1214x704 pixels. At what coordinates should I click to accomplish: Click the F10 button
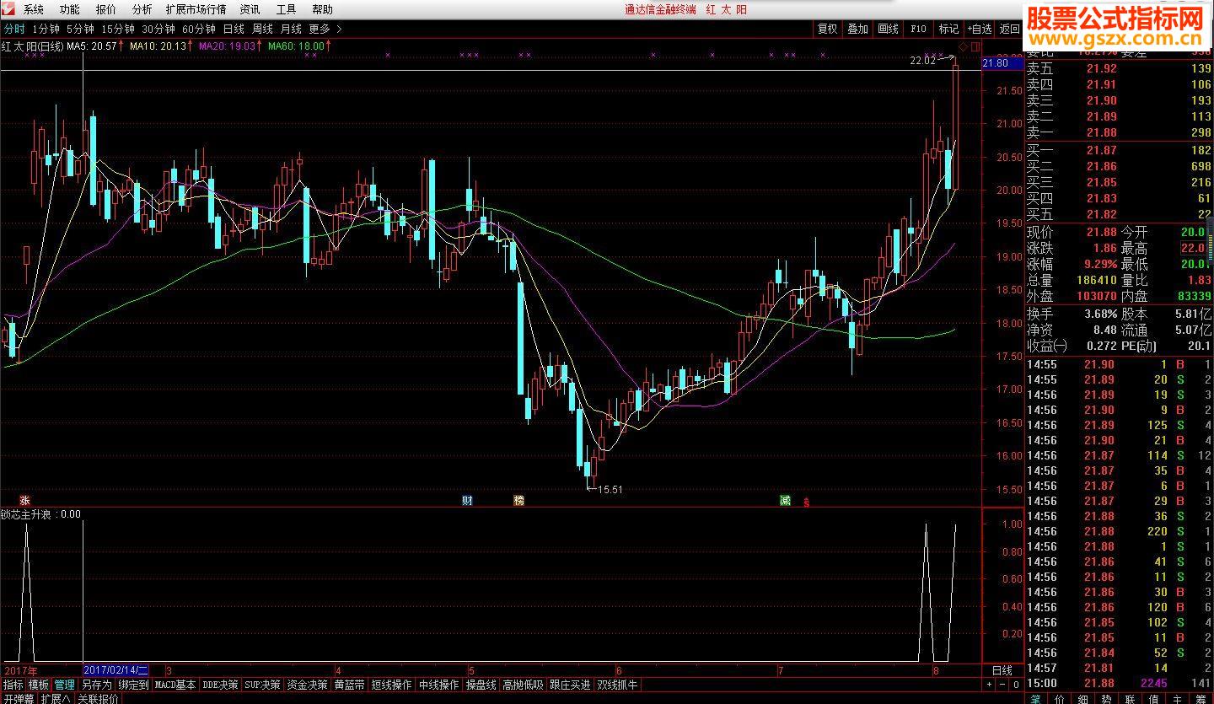click(918, 29)
